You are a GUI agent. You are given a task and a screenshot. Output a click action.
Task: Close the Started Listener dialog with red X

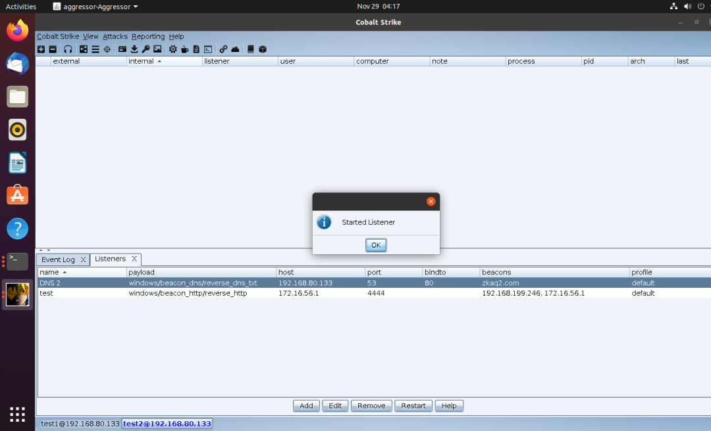point(431,202)
